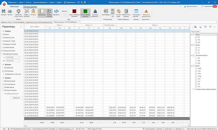
Task: Open Редактор отчета Теплоснабжение tab
Action: coord(39,22)
